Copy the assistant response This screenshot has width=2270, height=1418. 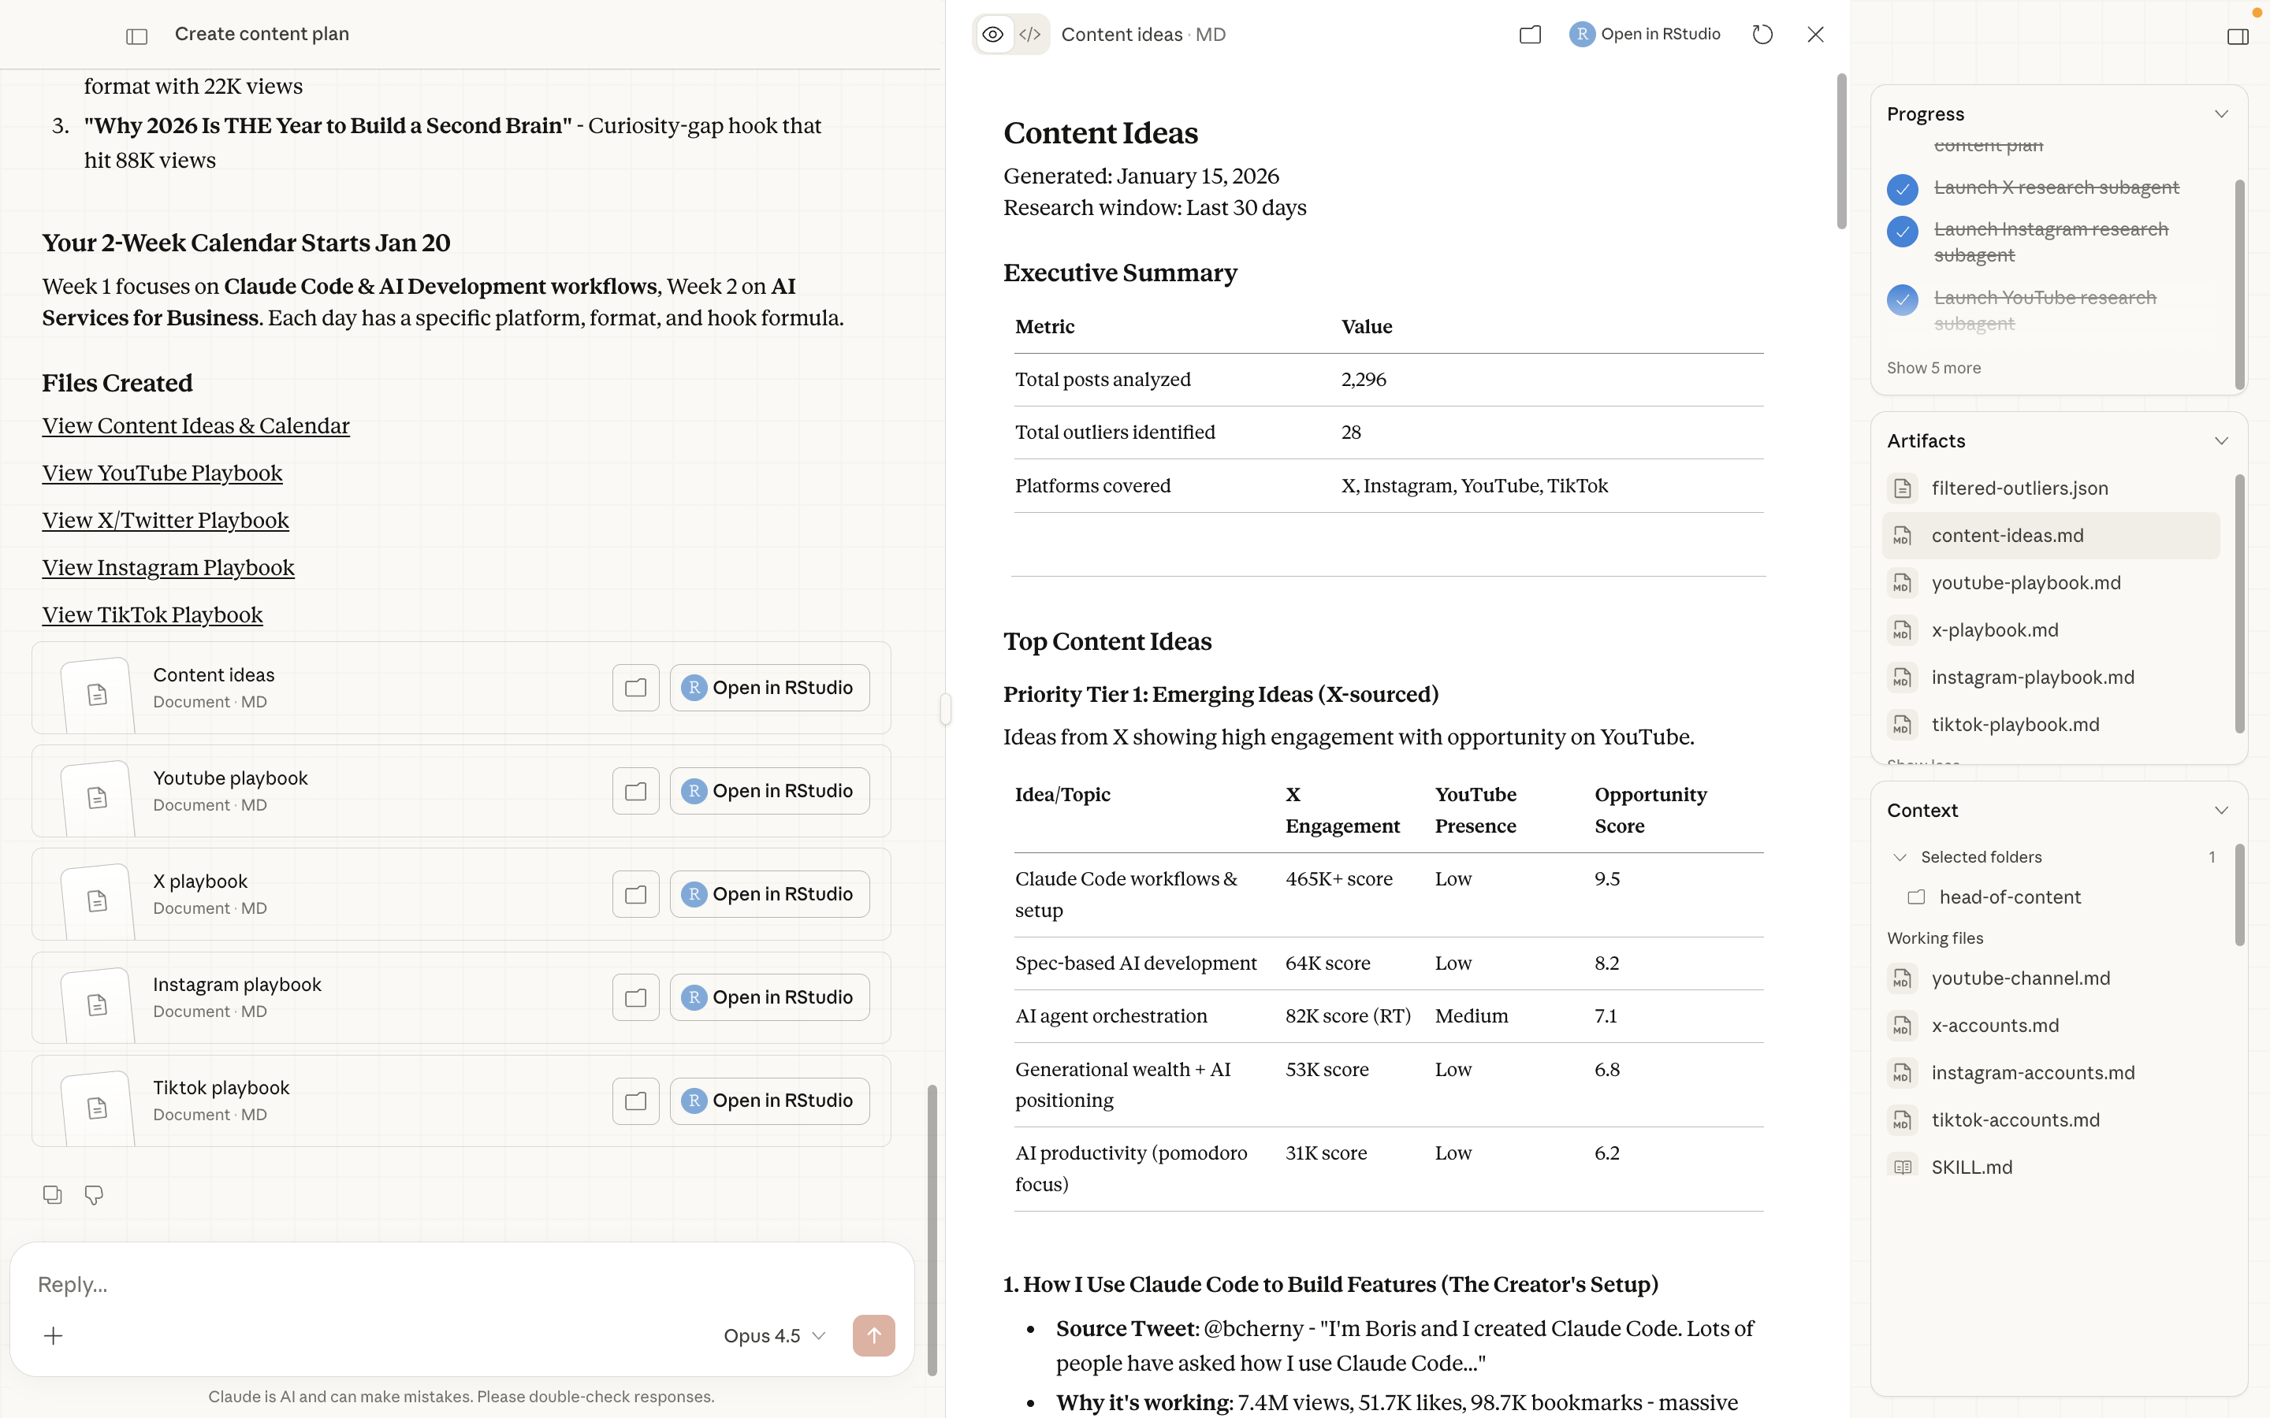[53, 1195]
